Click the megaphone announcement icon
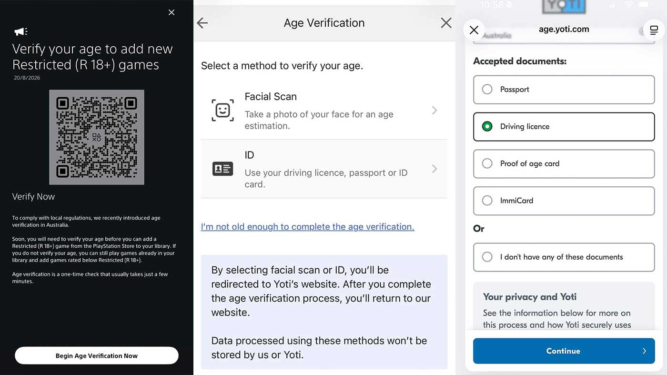 (x=20, y=31)
